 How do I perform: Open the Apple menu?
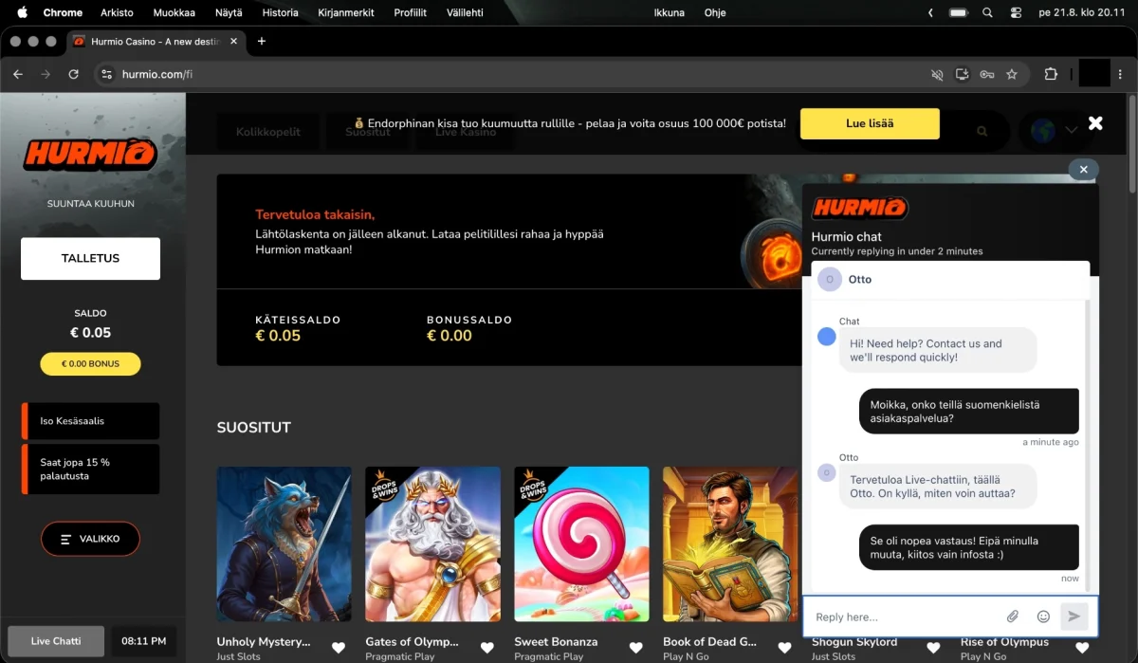tap(22, 12)
